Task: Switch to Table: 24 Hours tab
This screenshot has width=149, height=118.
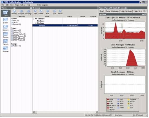Action: [126, 11]
